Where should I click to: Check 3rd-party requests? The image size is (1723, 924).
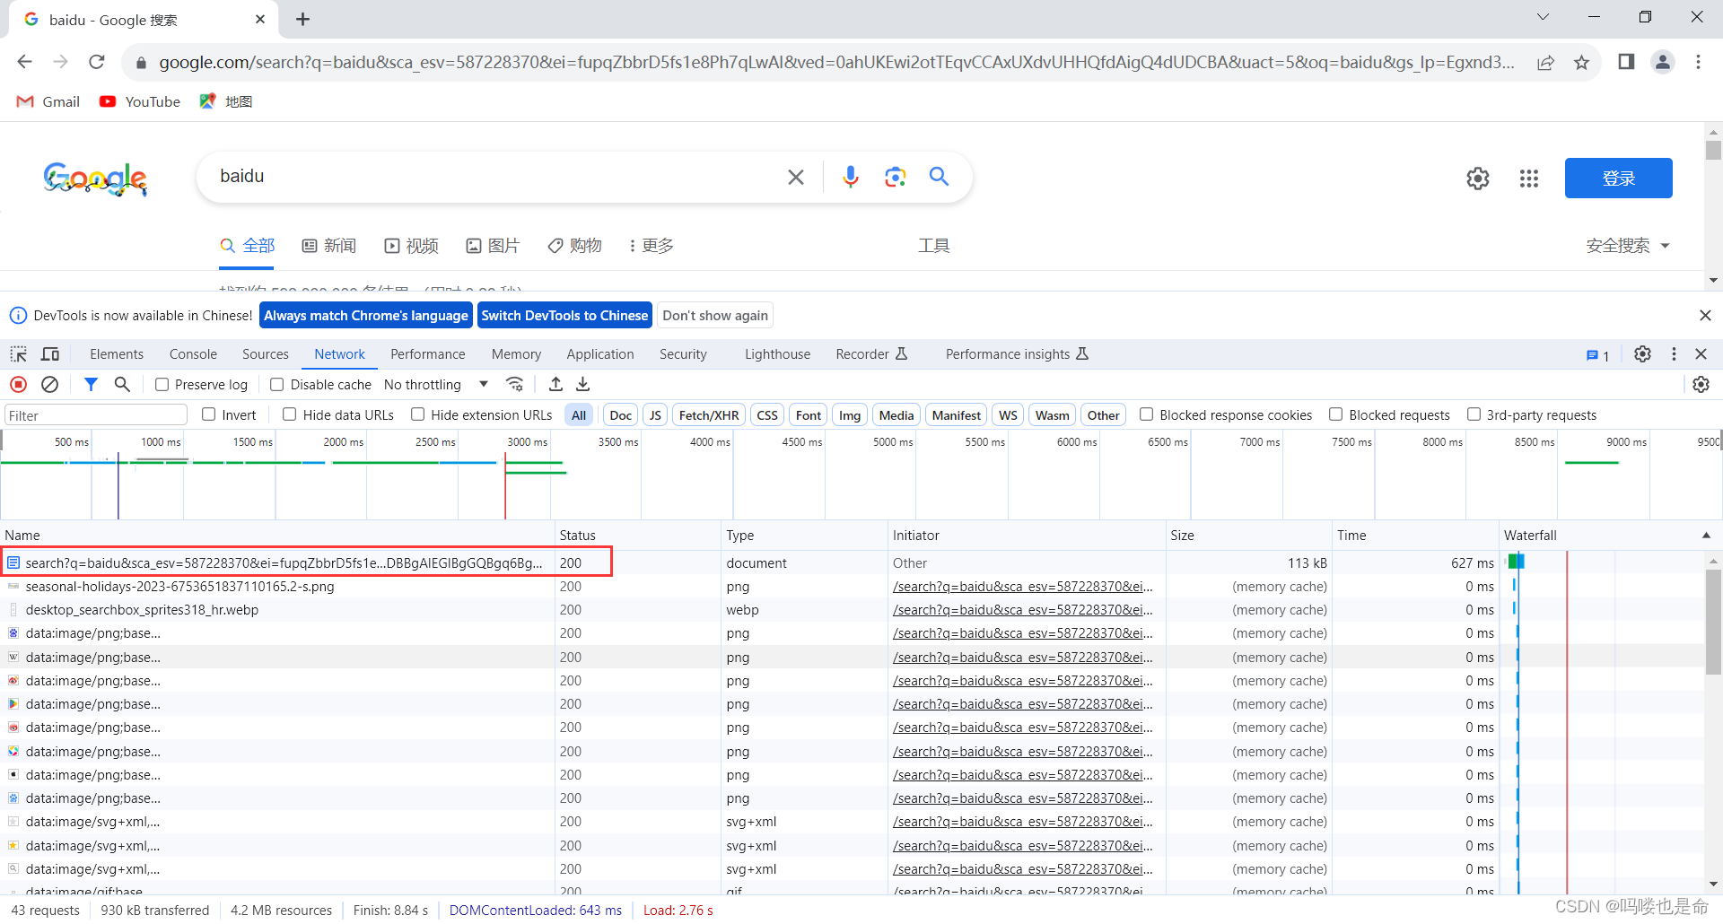(1474, 414)
